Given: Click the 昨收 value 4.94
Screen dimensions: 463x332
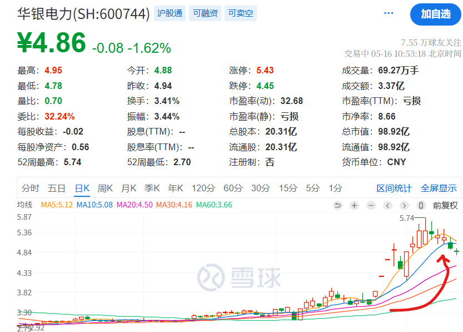Looking at the screenshot, I should tap(163, 86).
